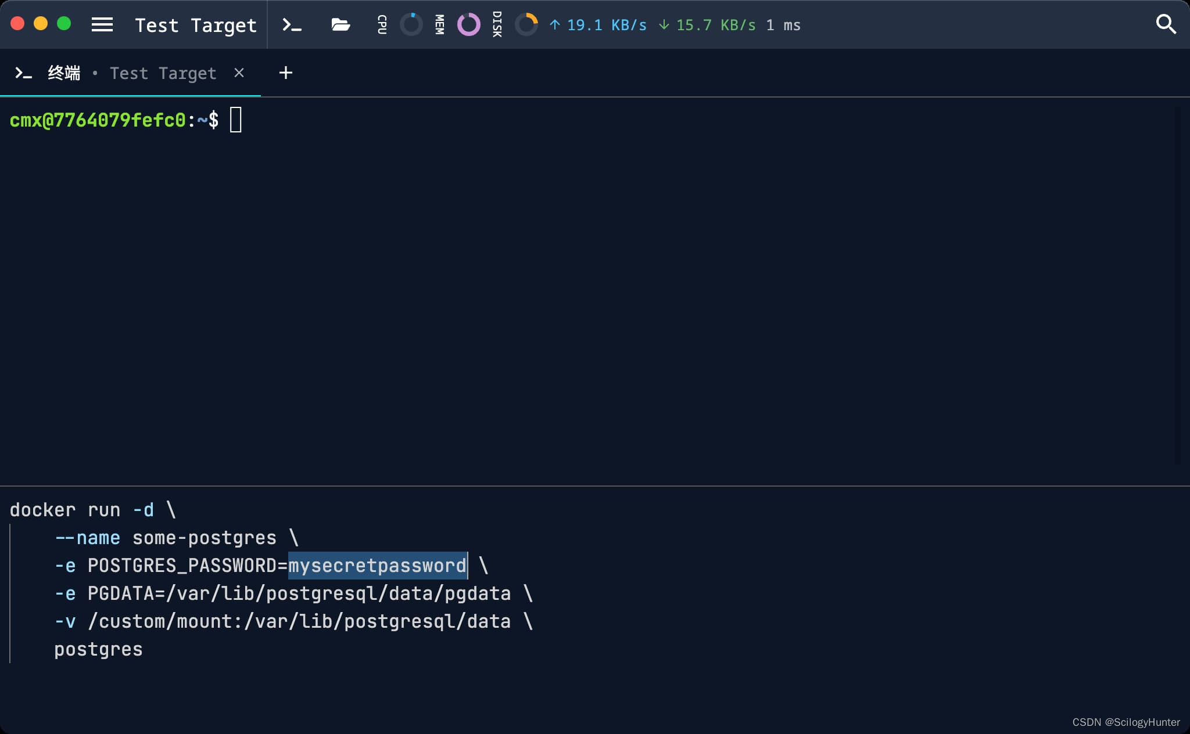Add a new tab with plus button

tap(285, 73)
